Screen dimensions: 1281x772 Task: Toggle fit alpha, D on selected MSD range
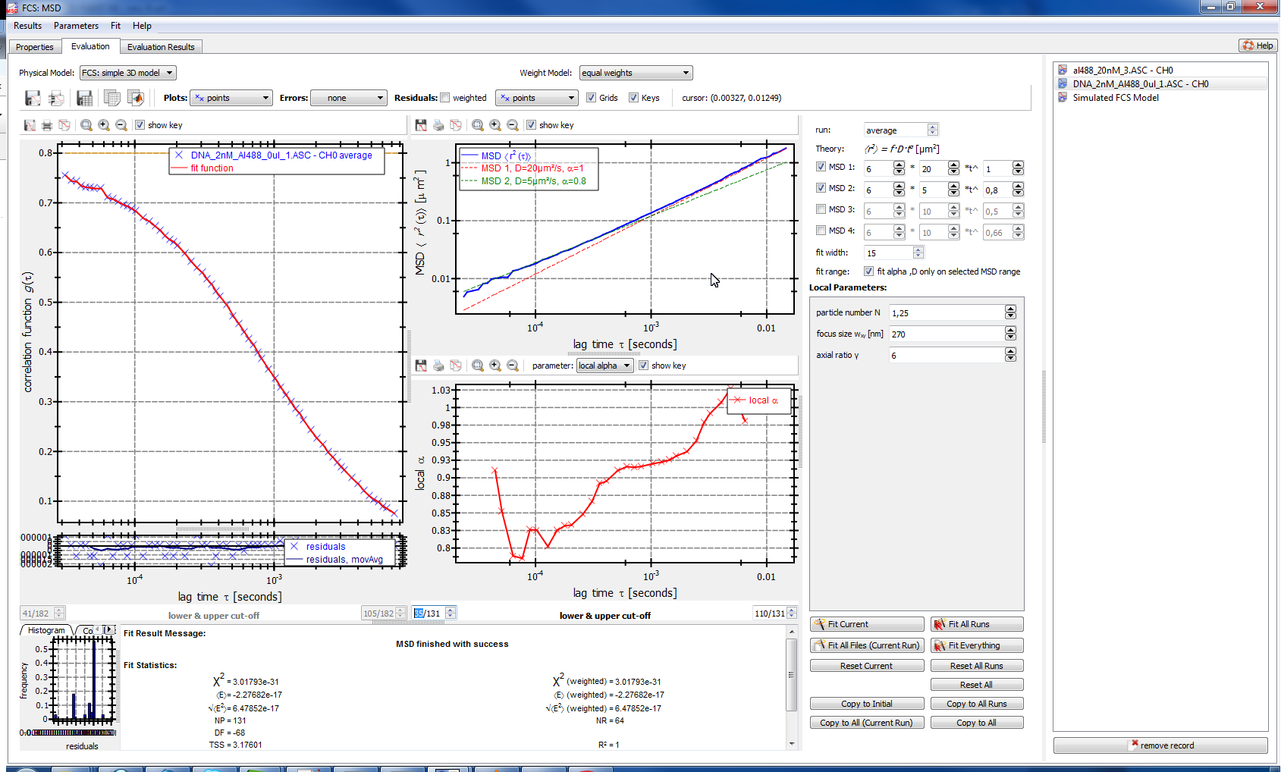click(868, 271)
